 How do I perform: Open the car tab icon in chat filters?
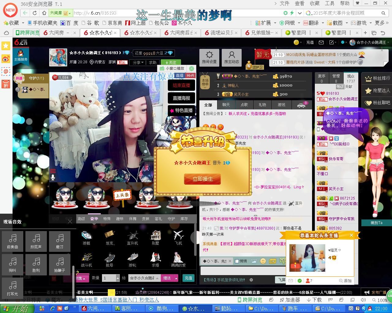click(301, 105)
